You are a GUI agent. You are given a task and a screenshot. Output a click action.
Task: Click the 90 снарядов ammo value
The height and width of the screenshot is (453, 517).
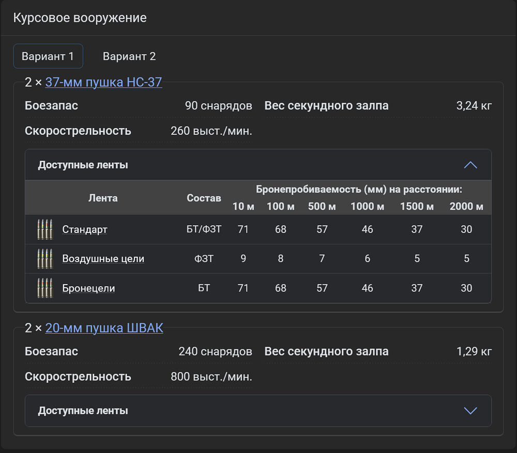[219, 106]
